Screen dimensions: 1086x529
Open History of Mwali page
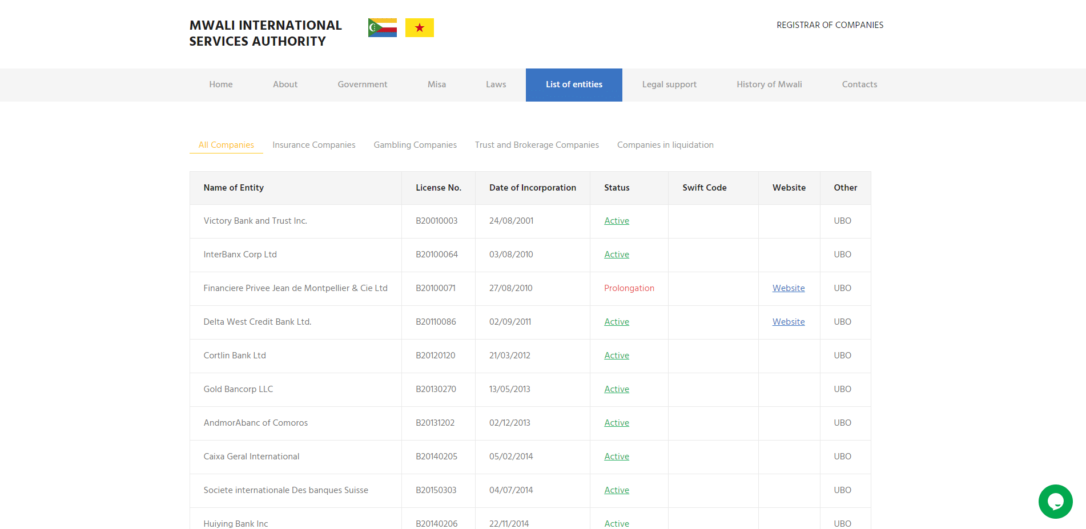(769, 84)
